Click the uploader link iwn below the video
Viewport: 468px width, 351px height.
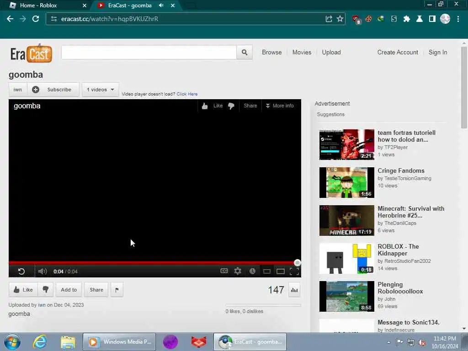[42, 305]
